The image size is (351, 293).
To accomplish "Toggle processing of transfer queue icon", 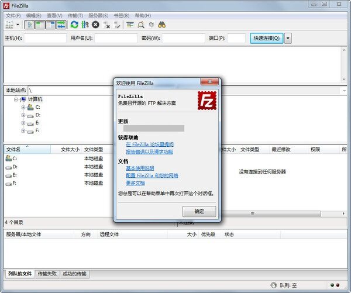I will pos(85,25).
